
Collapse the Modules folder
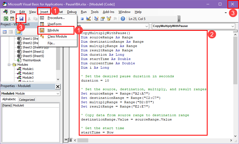point(9,65)
